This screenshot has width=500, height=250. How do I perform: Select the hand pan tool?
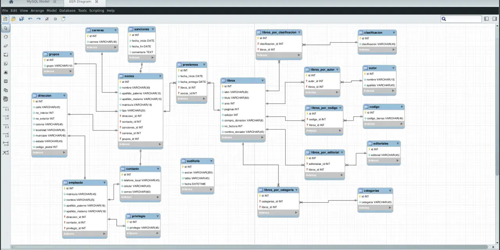click(x=5, y=37)
